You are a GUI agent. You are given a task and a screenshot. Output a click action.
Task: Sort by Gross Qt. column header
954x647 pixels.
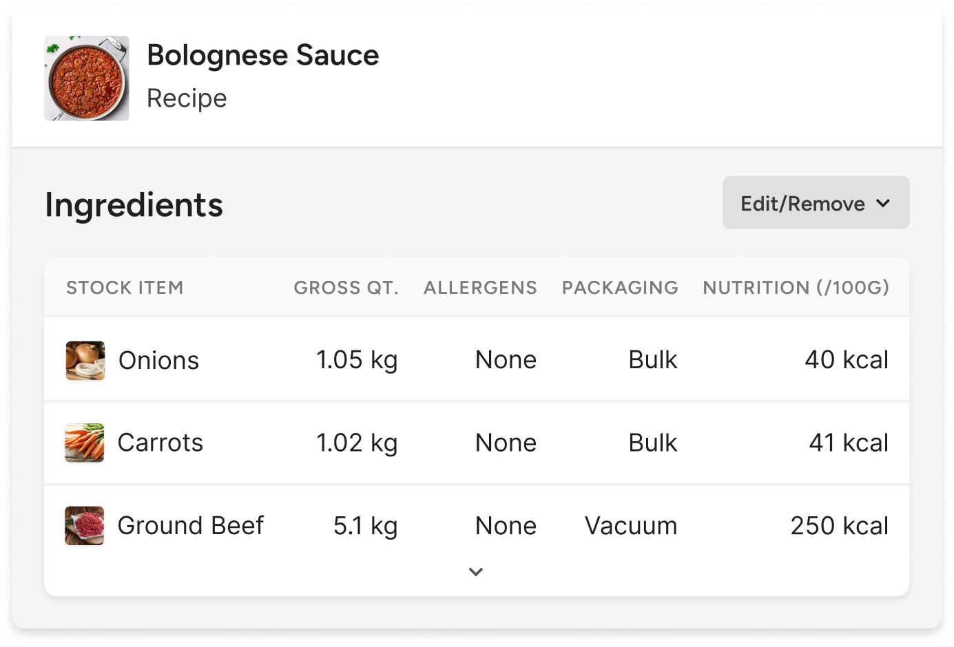coord(346,288)
